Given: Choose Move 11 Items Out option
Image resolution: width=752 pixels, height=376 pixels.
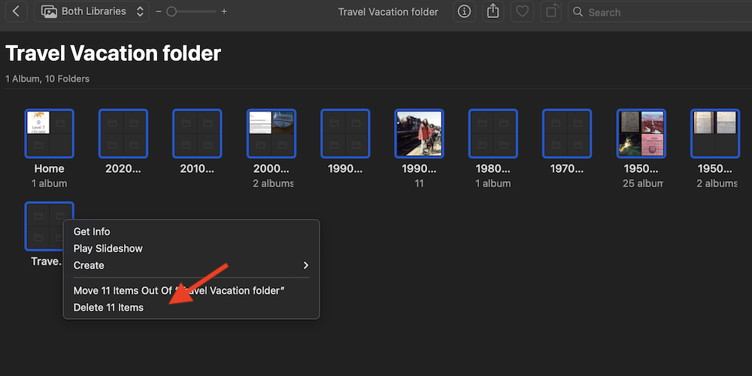Looking at the screenshot, I should 179,290.
